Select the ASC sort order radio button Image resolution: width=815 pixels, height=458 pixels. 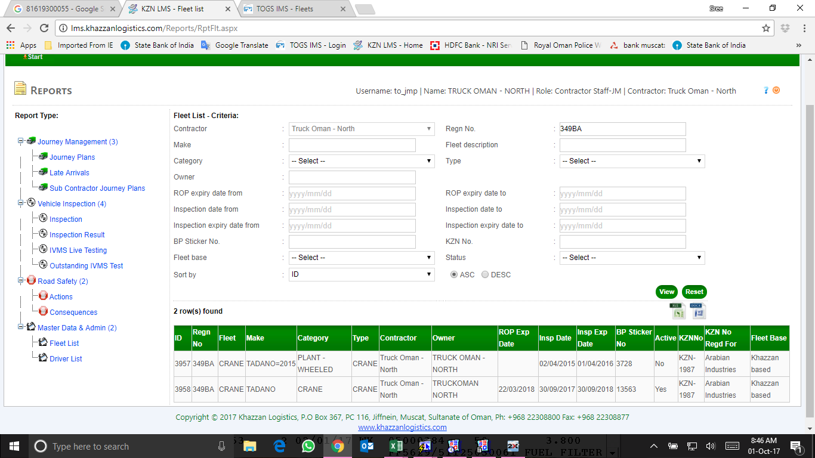point(454,275)
